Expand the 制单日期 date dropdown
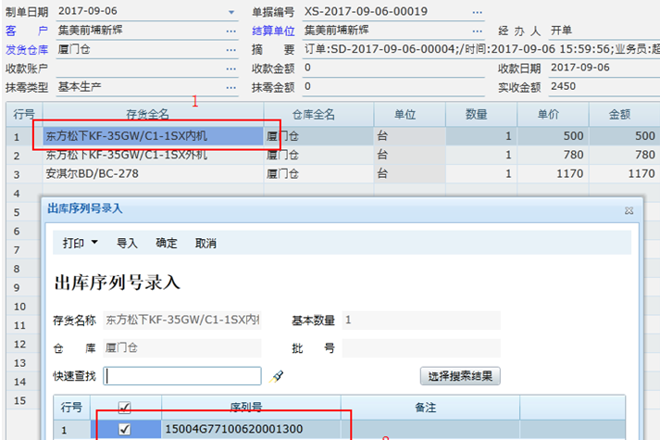This screenshot has height=440, width=660. coord(231,12)
